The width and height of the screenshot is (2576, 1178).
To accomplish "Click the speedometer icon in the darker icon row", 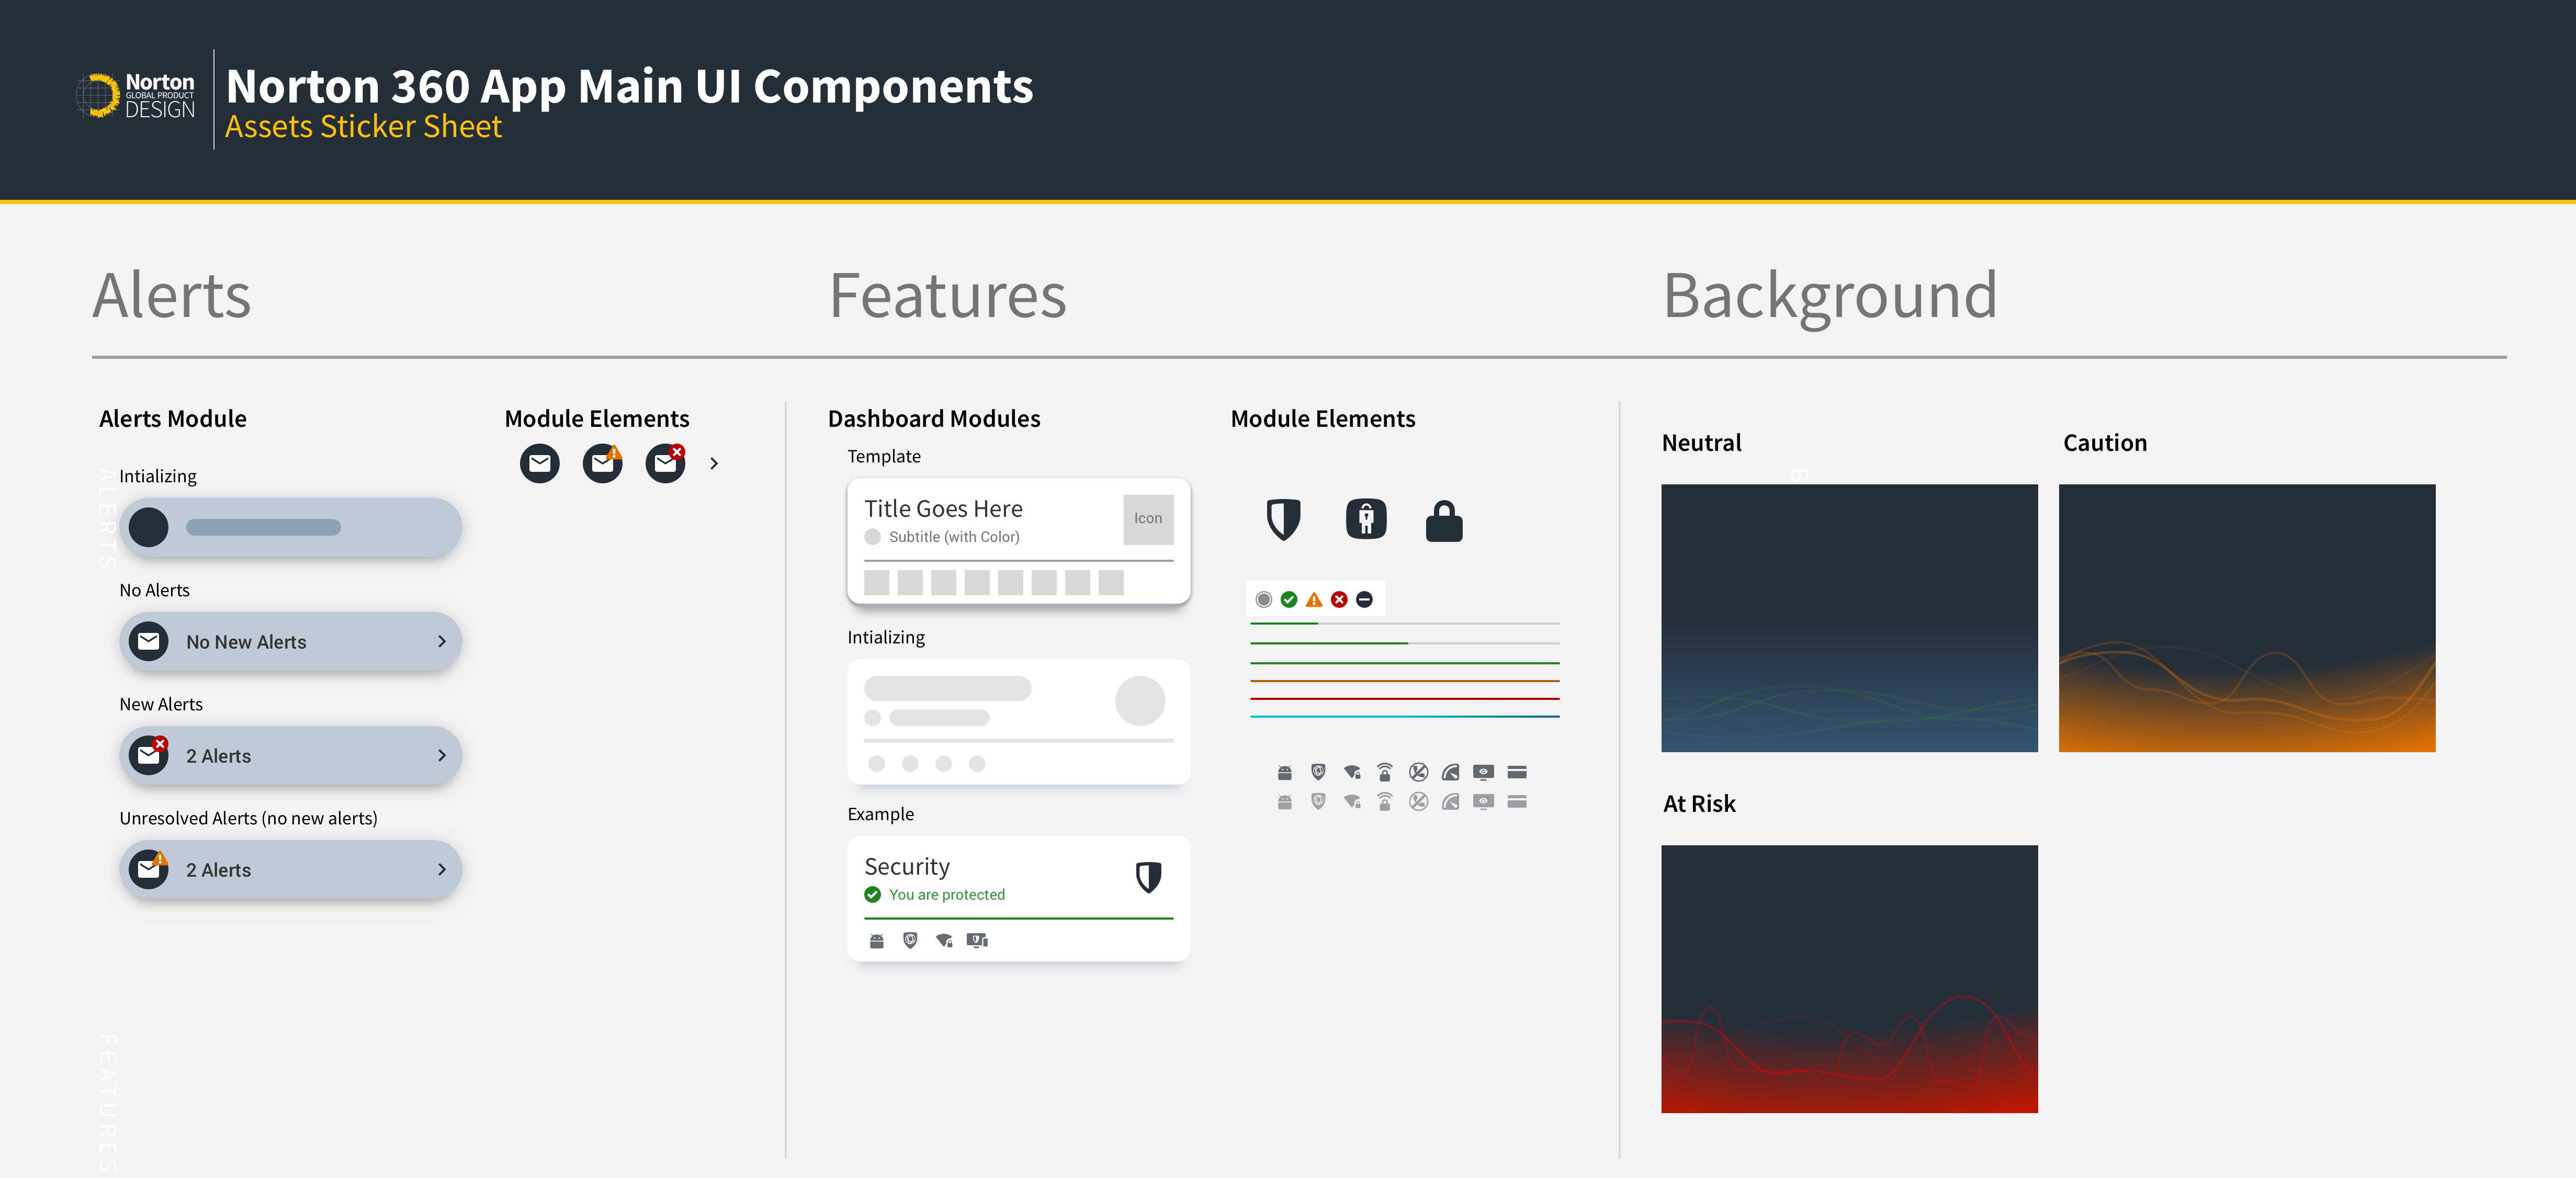I will tap(1450, 772).
